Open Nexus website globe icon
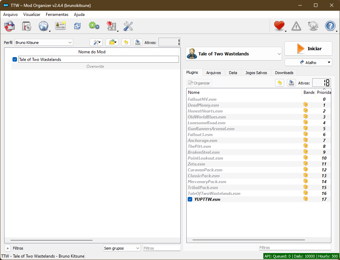The width and height of the screenshot is (340, 260). 43,26
